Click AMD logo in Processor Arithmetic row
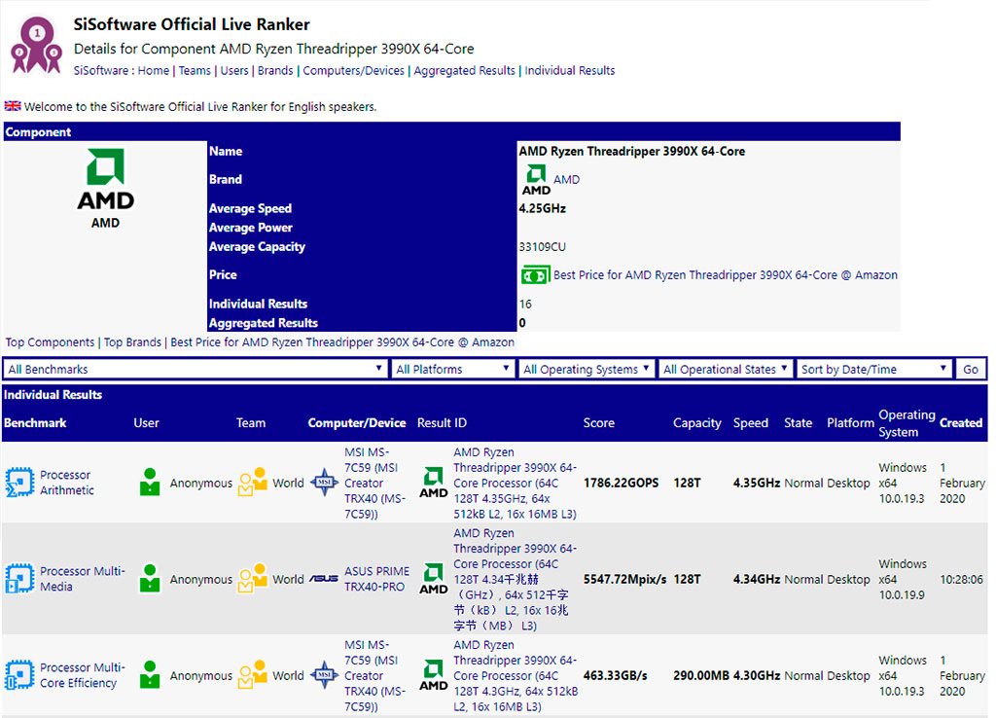 pyautogui.click(x=433, y=483)
